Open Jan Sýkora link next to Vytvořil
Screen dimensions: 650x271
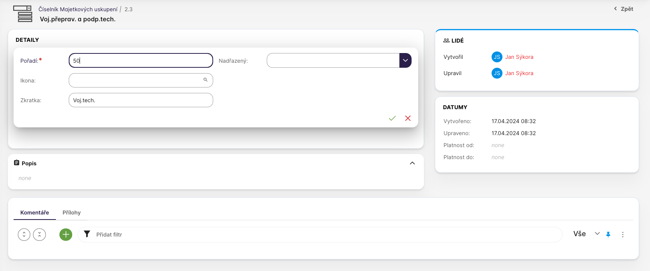[x=519, y=57]
